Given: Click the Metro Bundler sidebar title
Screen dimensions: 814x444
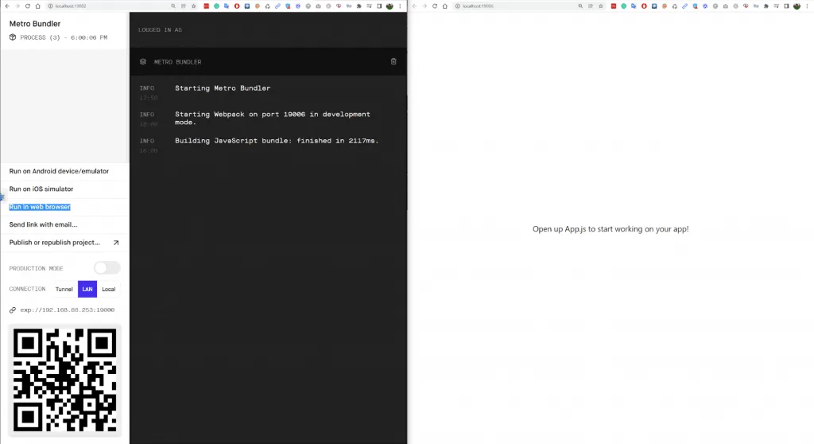Looking at the screenshot, I should tap(35, 24).
